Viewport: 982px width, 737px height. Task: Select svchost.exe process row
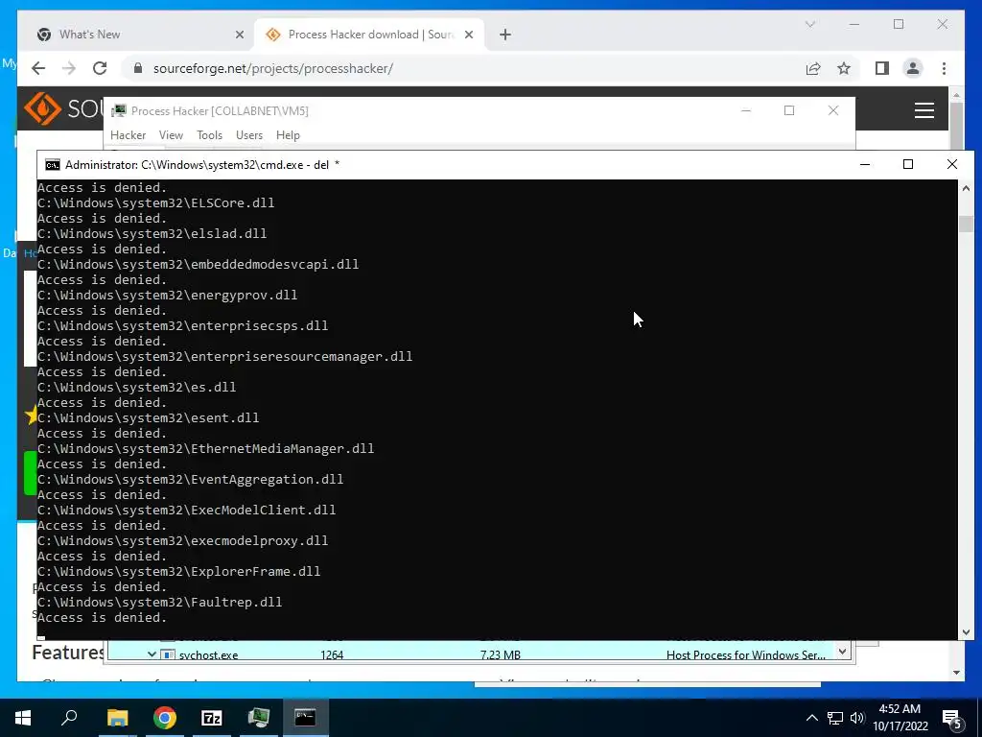point(472,654)
